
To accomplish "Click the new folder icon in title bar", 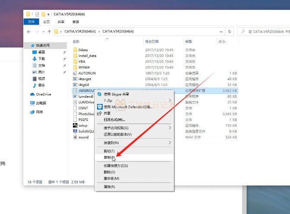I will 43,14.
